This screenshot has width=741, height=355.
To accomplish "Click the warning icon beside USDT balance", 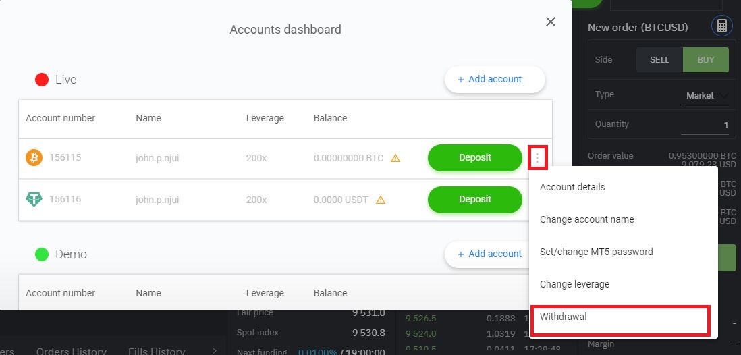I will pyautogui.click(x=381, y=200).
